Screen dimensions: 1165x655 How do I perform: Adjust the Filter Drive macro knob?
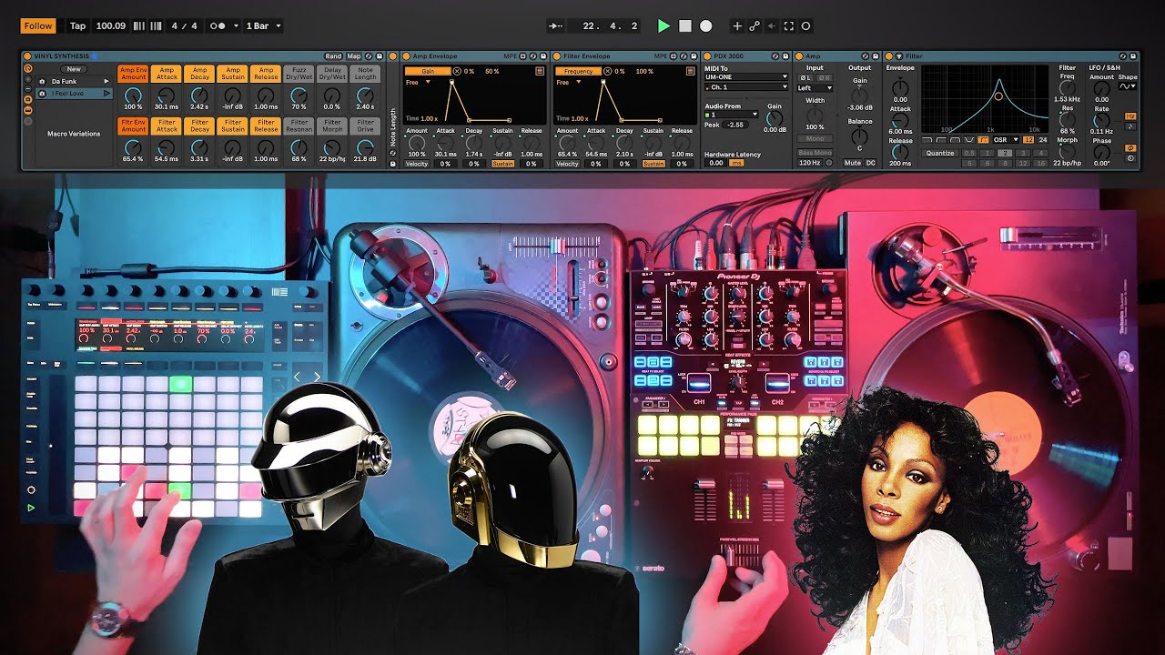coord(365,147)
